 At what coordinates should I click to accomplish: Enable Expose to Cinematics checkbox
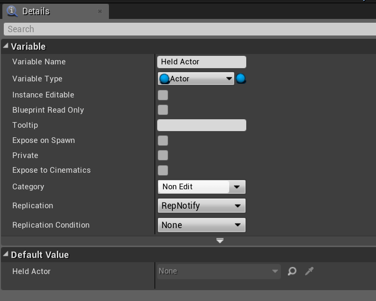163,170
